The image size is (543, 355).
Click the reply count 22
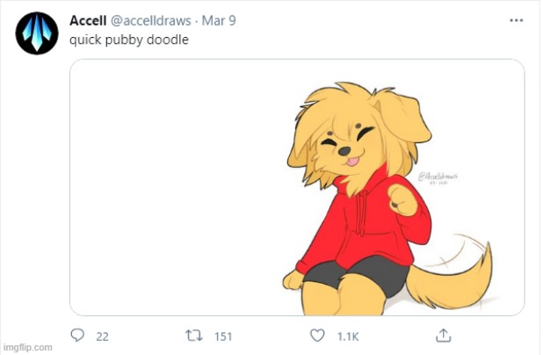[102, 336]
